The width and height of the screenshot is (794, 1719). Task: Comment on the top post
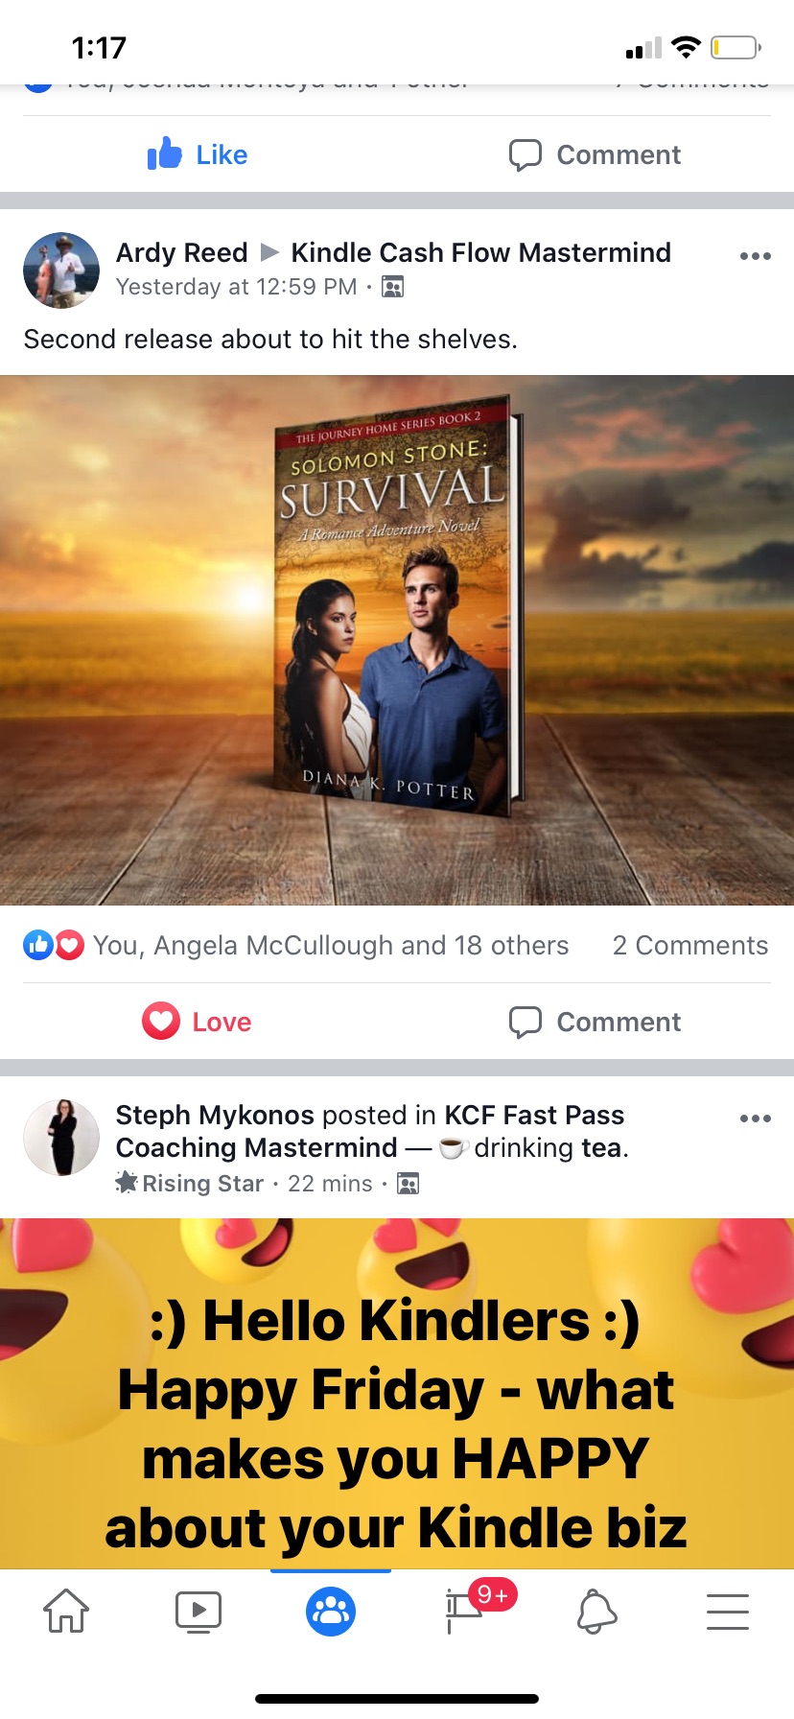point(595,154)
